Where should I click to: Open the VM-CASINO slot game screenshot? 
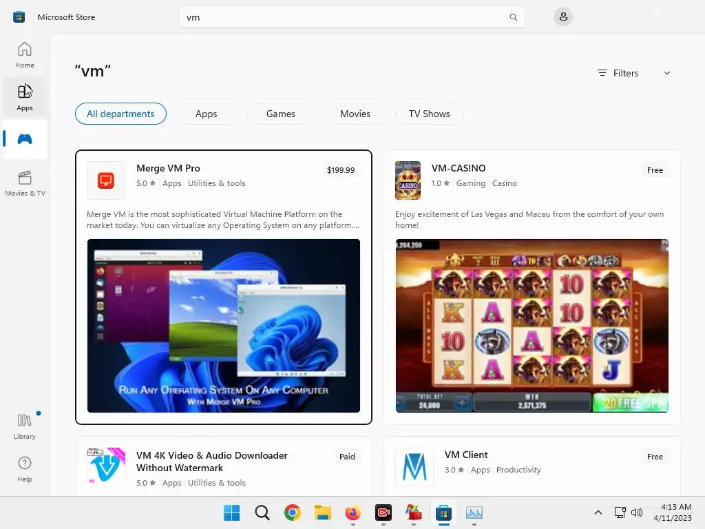coord(532,326)
